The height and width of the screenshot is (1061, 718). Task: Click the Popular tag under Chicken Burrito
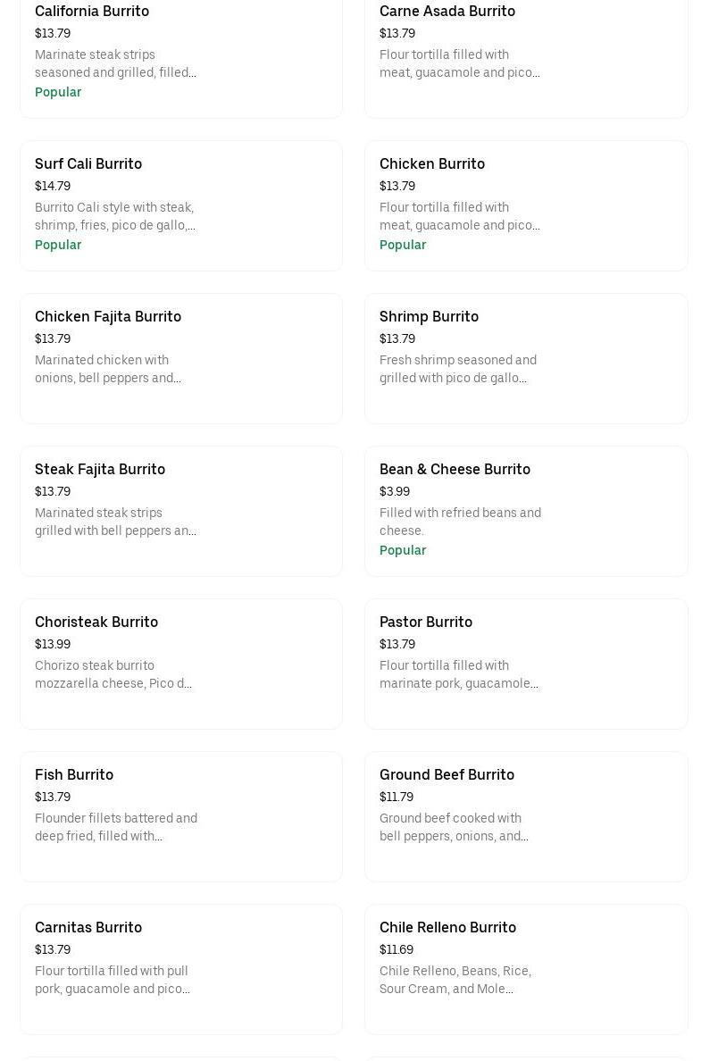pos(403,245)
